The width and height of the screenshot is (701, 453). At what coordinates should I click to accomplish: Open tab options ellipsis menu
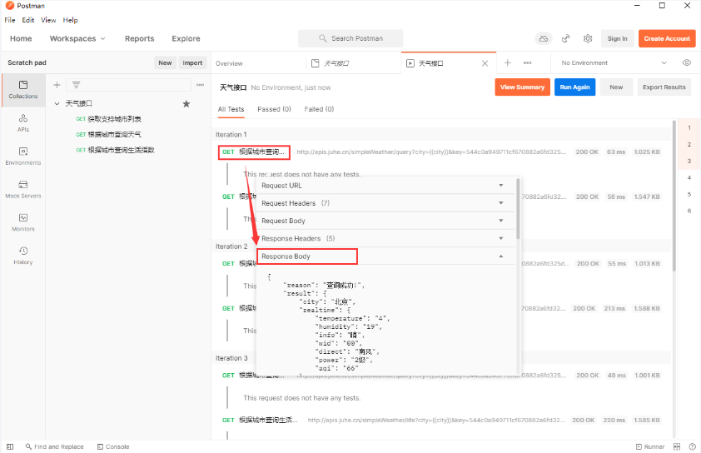(x=528, y=63)
